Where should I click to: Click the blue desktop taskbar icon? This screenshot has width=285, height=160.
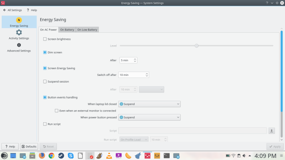click(13, 156)
